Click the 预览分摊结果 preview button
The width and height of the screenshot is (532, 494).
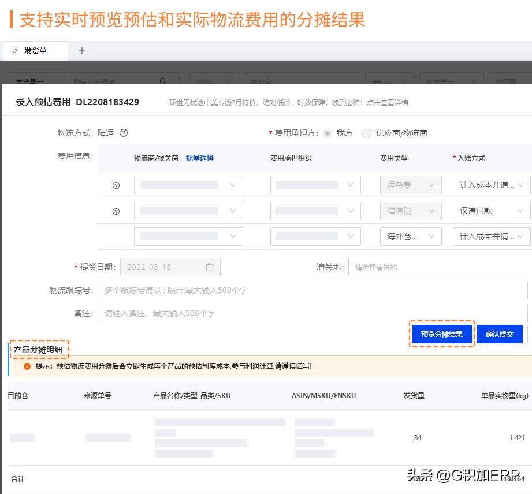(x=441, y=334)
